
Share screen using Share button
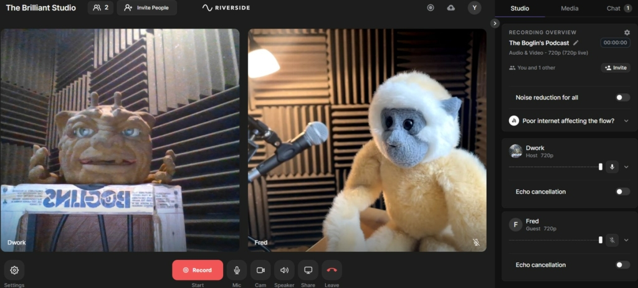pos(308,270)
